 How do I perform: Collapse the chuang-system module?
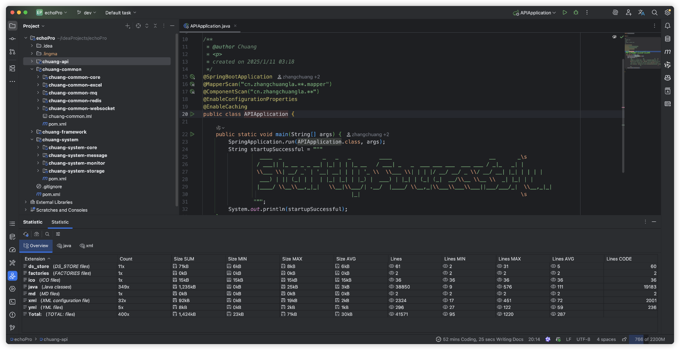(x=32, y=140)
